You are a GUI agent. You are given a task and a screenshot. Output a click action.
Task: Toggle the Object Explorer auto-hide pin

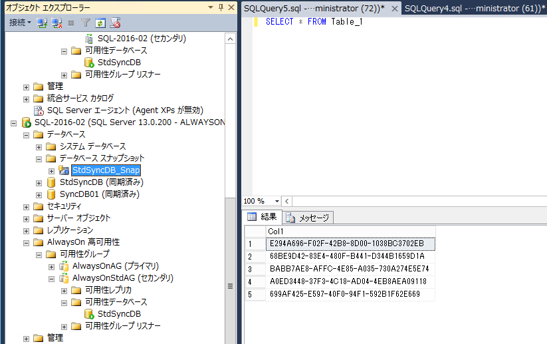tap(221, 7)
